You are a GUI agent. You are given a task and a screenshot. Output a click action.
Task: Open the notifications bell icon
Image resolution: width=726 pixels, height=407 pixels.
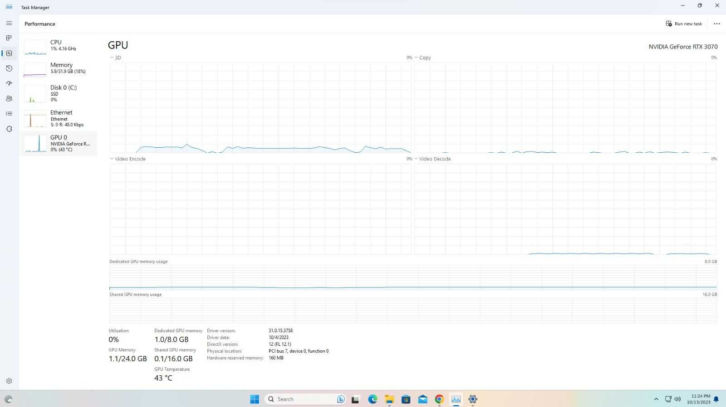coord(716,399)
